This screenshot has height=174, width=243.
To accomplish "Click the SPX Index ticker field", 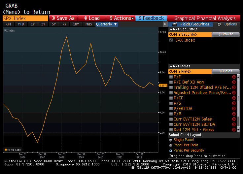I will pos(25,18).
